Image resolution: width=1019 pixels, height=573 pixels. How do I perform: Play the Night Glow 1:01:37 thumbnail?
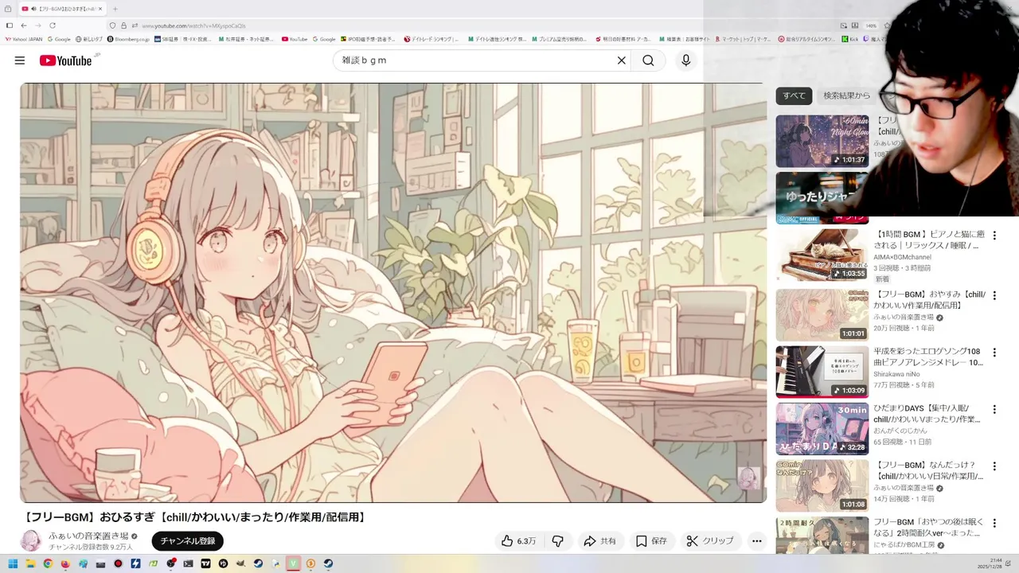(x=822, y=141)
